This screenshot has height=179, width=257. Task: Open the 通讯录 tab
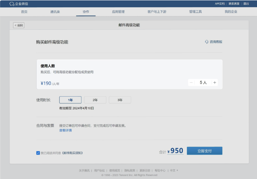click(x=55, y=12)
